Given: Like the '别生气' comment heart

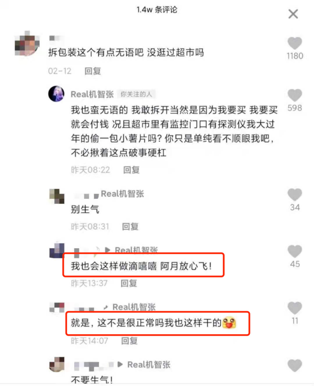Looking at the screenshot, I should point(295,195).
